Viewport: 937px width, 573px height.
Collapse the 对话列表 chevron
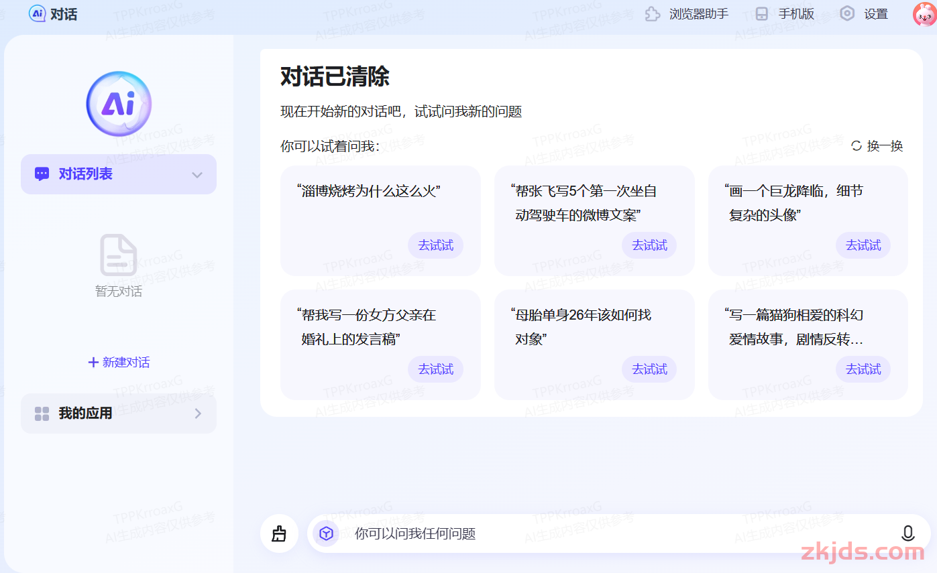click(x=197, y=175)
